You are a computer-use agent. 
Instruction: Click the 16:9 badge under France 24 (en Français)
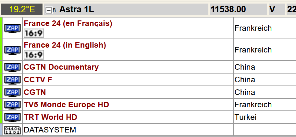(34, 33)
